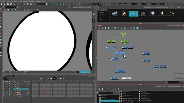Image resolution: width=184 pixels, height=103 pixels.
Task: Open the Windows menu
Action: coord(38,1)
